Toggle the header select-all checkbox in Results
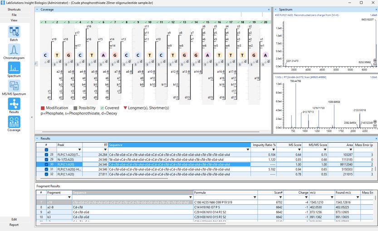The image size is (378, 231). coord(47,150)
